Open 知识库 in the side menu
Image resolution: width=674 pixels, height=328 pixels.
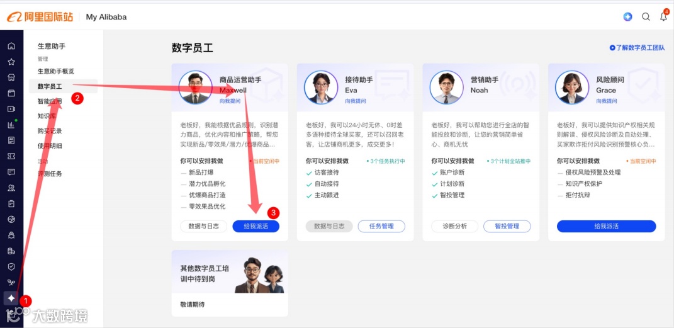point(47,116)
